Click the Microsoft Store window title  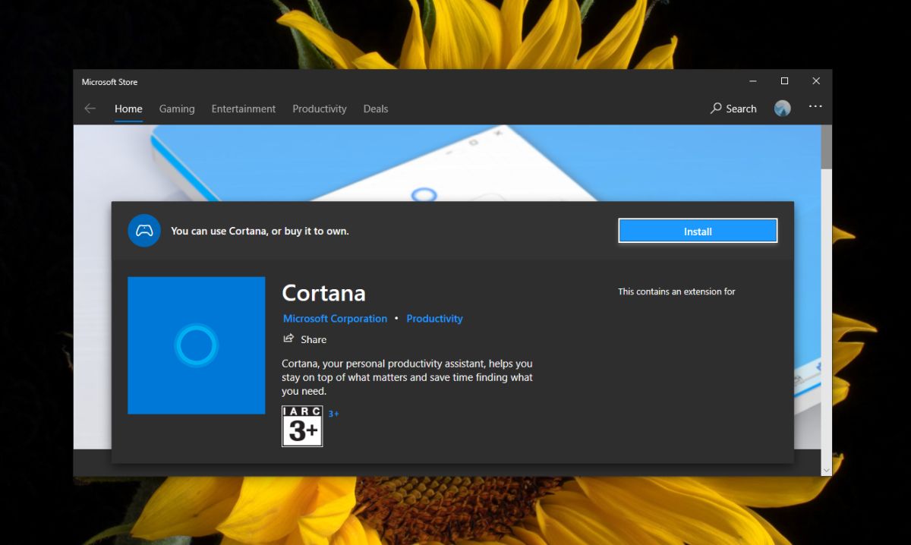point(109,81)
